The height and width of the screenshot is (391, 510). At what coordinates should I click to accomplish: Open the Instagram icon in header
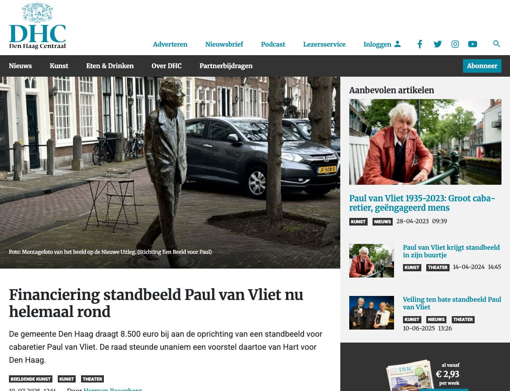pos(455,44)
